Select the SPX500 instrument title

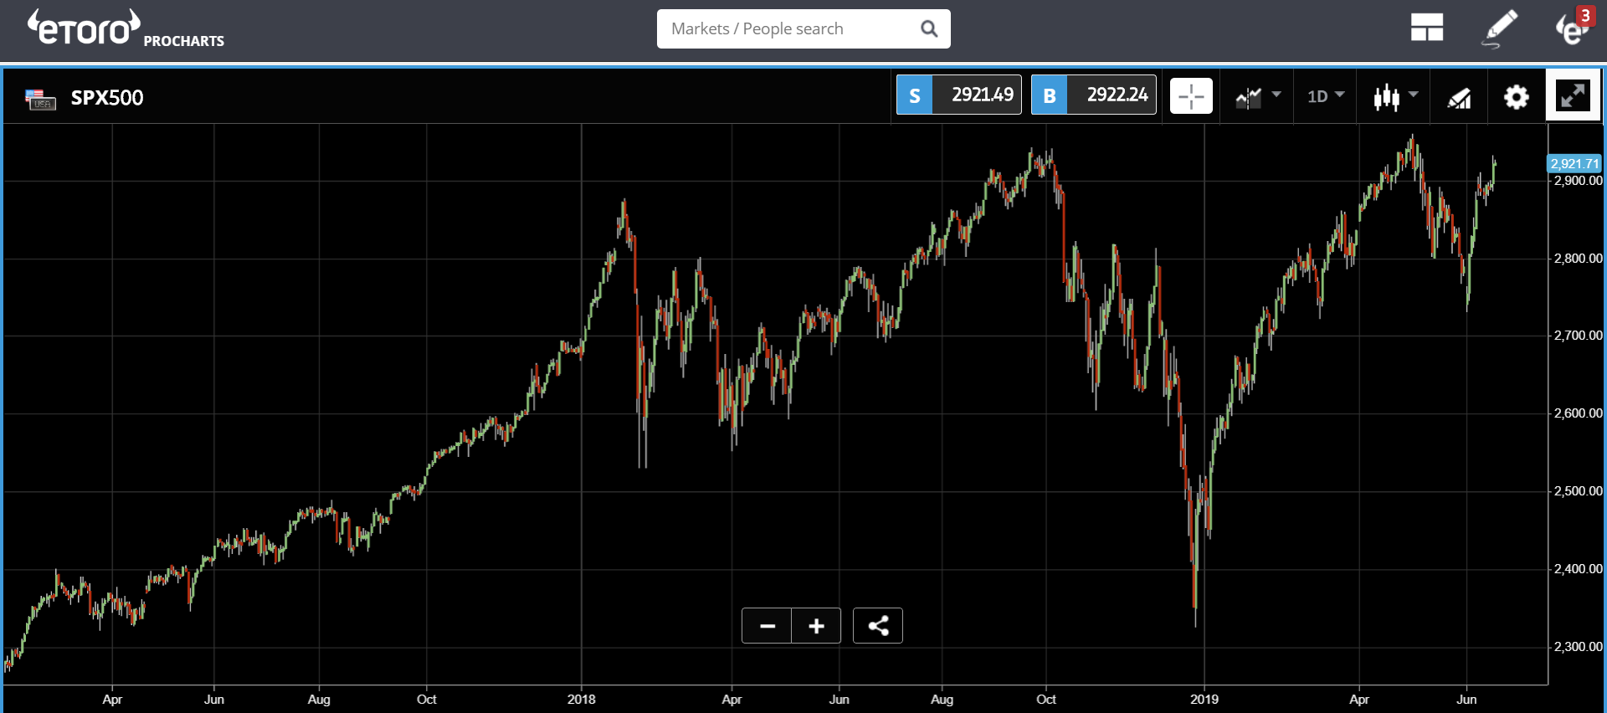107,98
